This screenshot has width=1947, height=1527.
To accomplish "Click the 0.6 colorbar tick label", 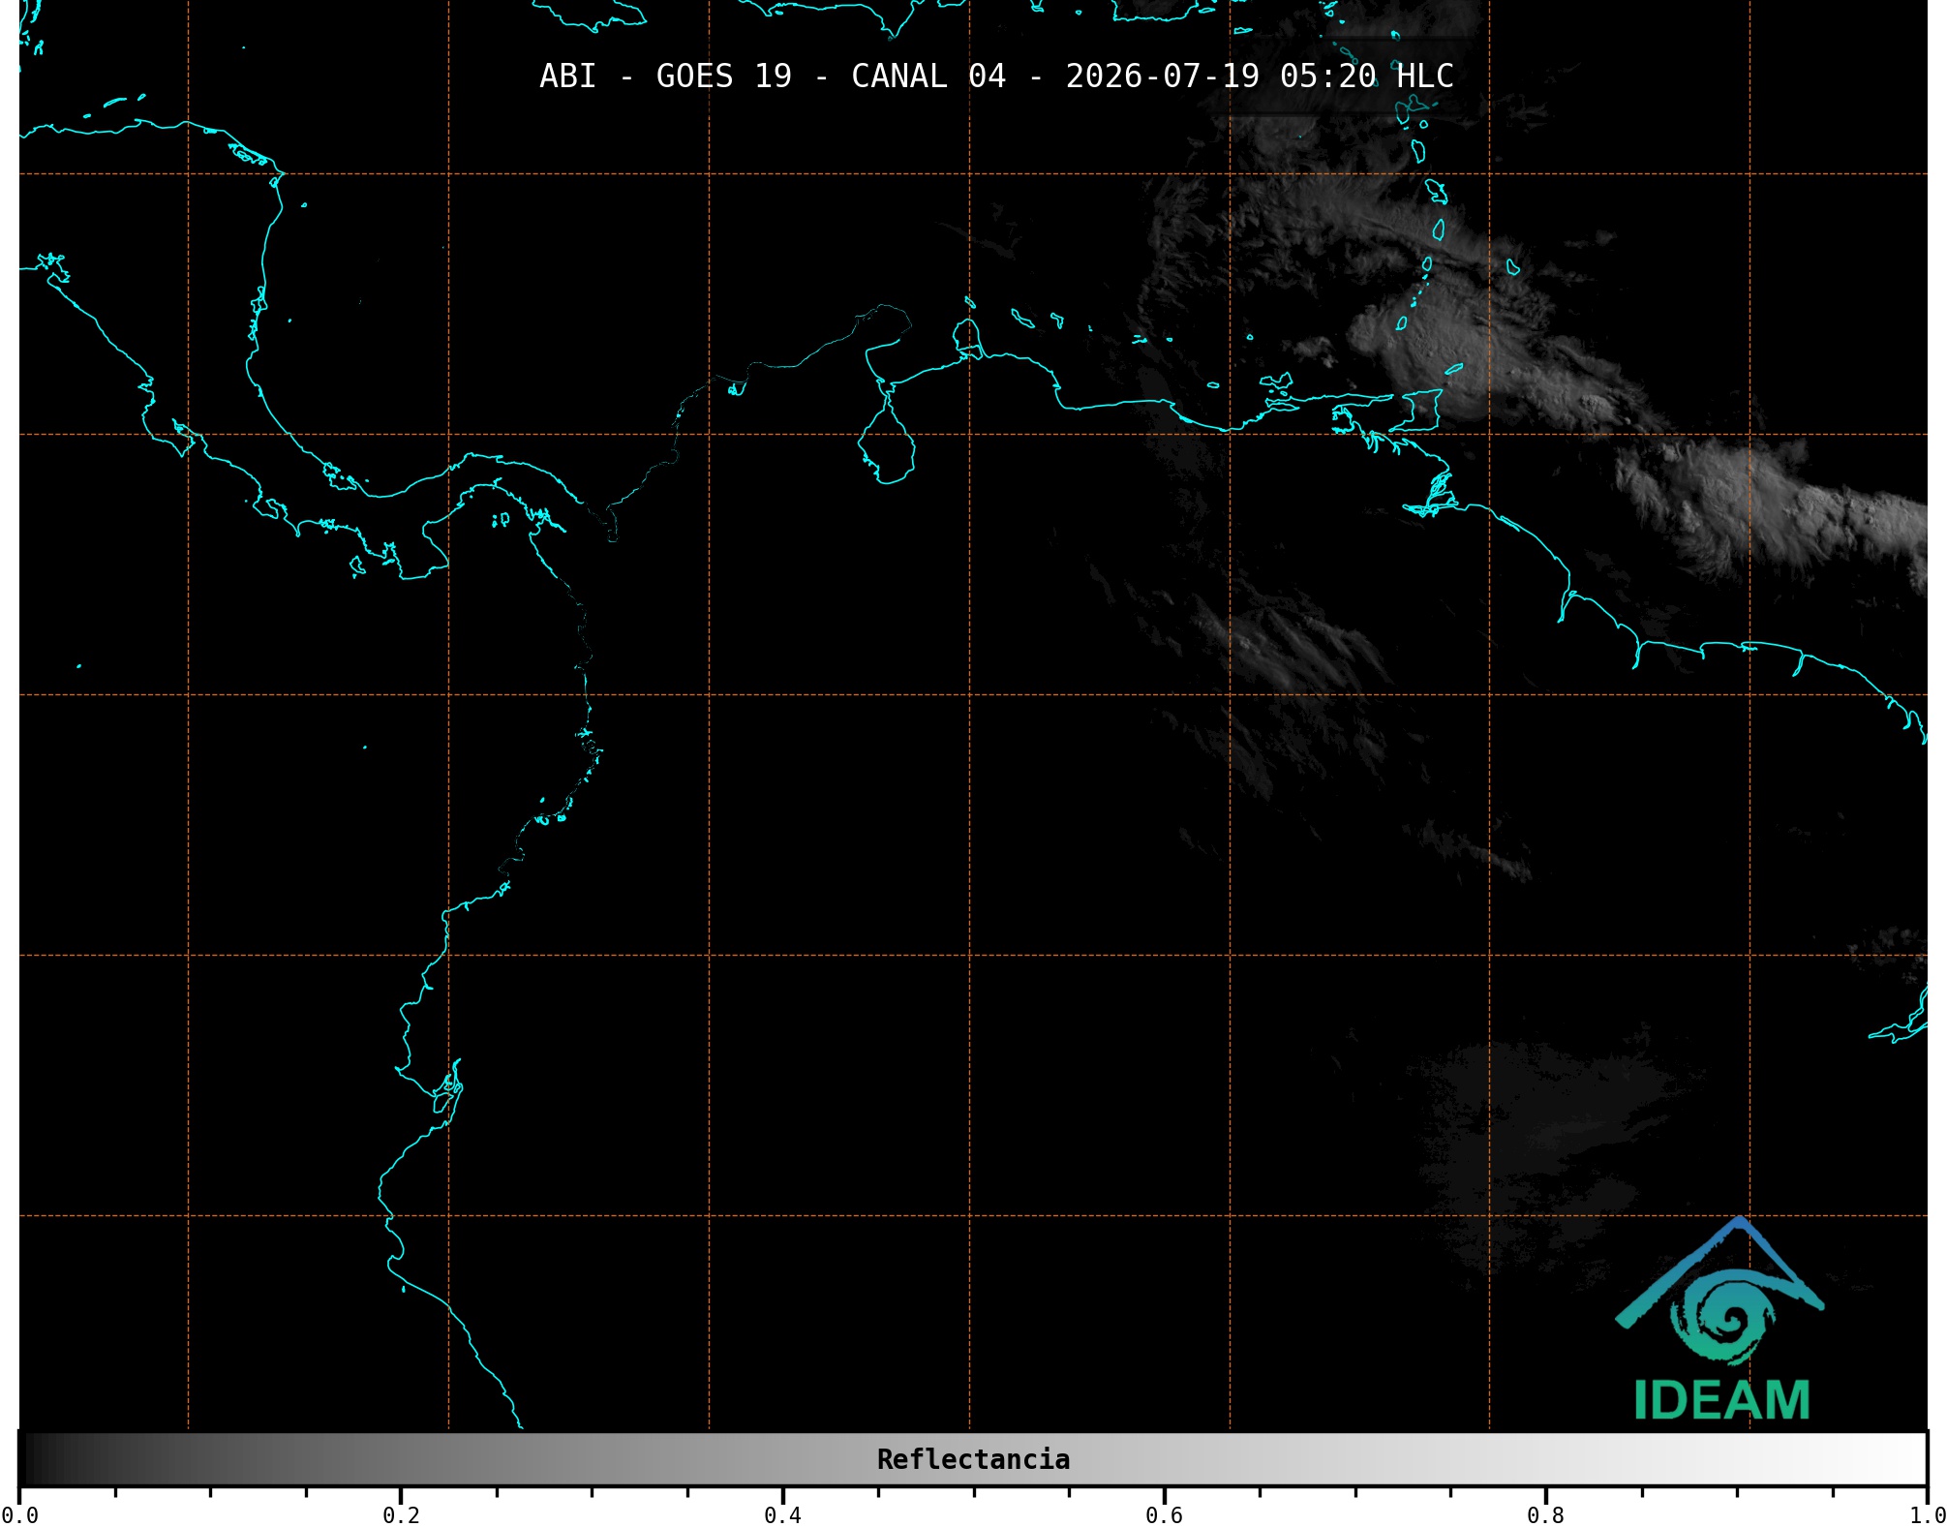I will point(1164,1515).
